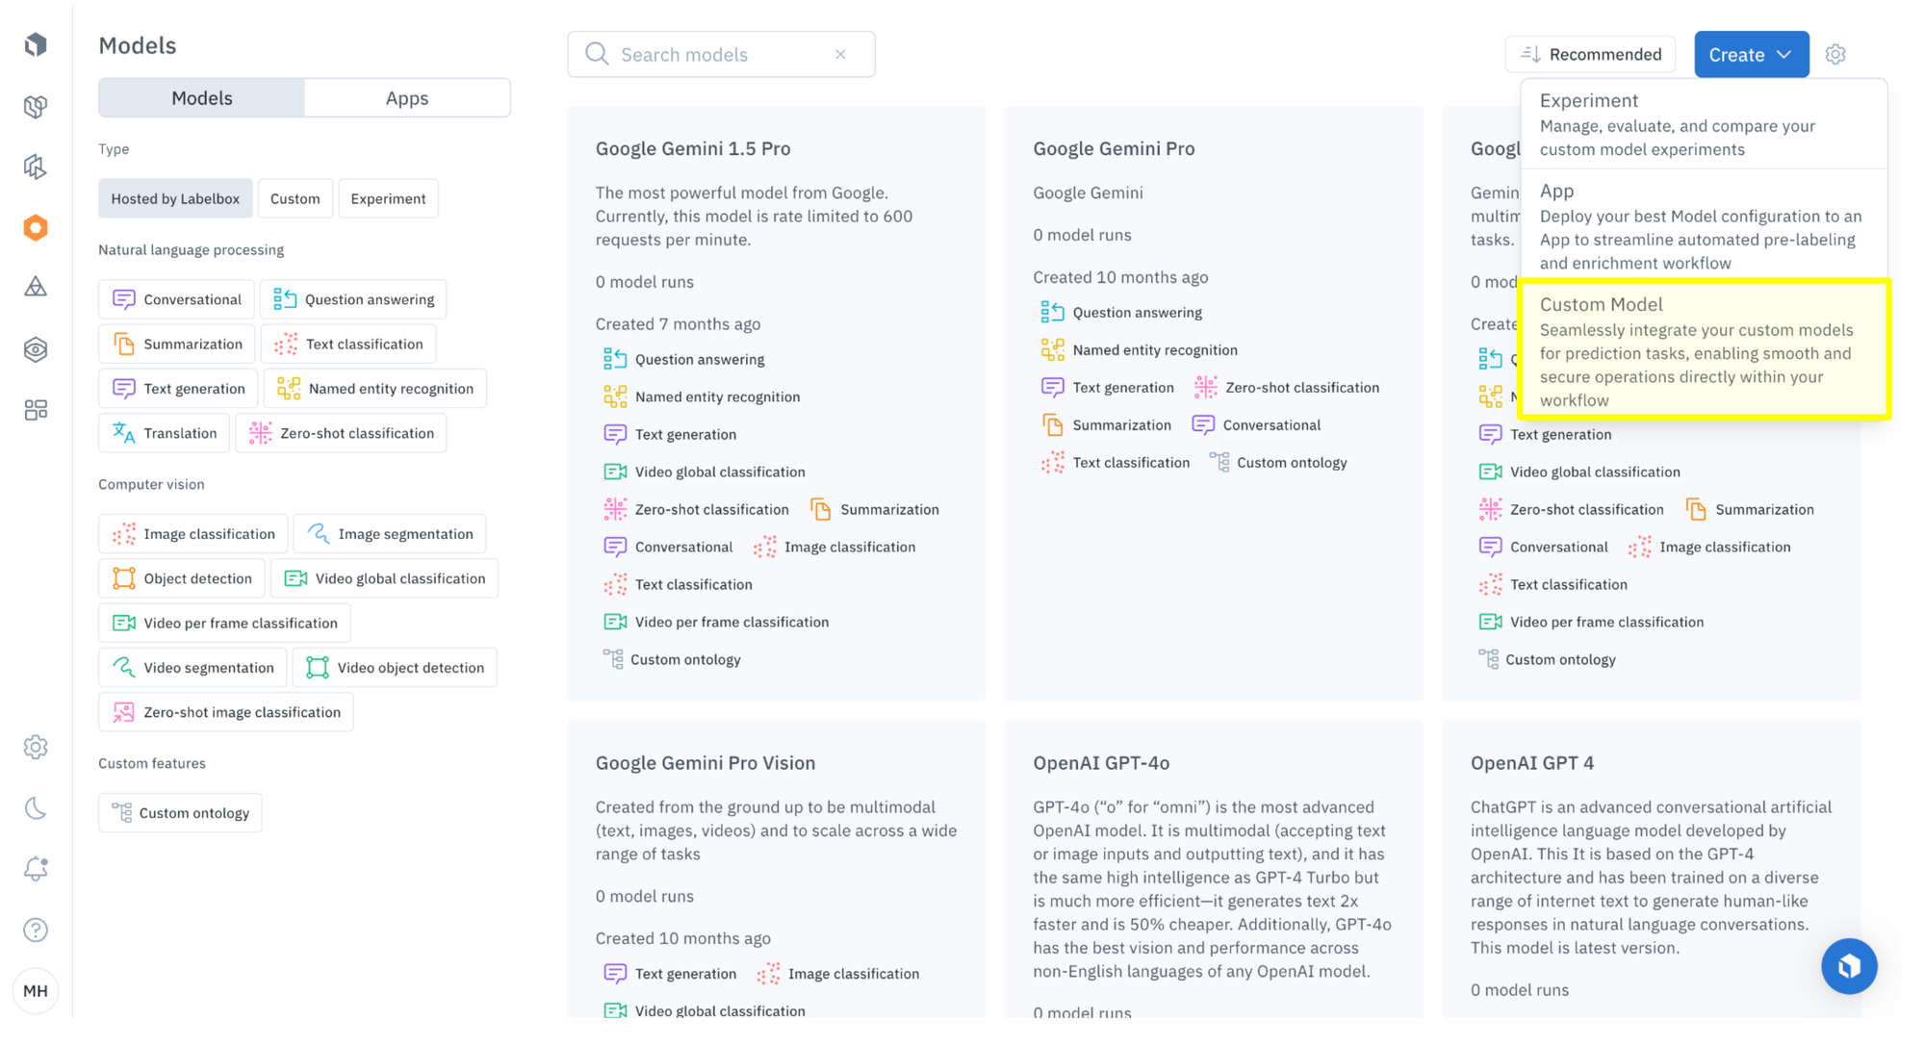Switch to the Apps tab
1925x1047 pixels.
point(407,98)
